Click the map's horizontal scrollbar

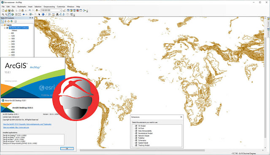[142, 150]
